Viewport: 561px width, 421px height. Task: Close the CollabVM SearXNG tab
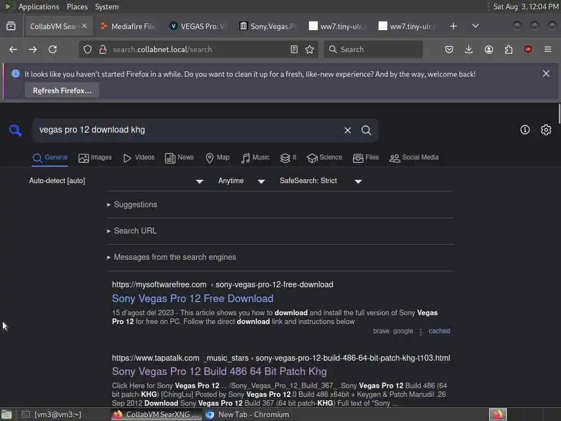click(x=84, y=26)
